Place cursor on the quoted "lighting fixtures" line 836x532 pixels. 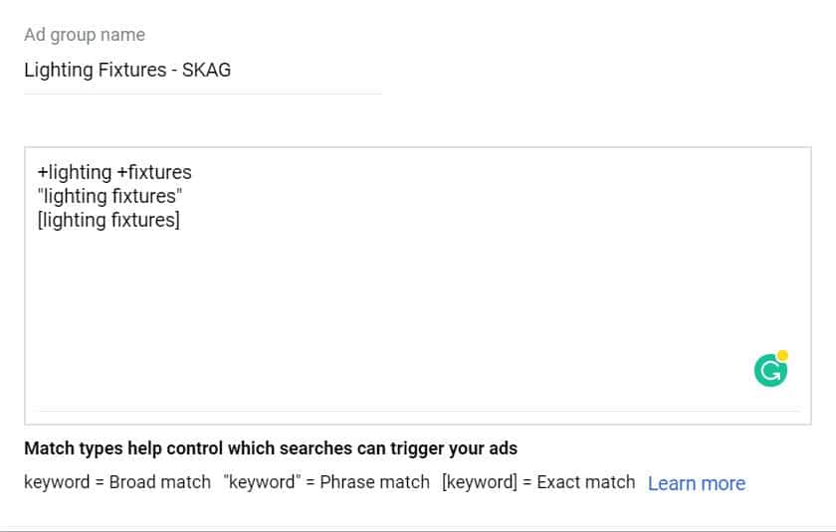(x=109, y=196)
